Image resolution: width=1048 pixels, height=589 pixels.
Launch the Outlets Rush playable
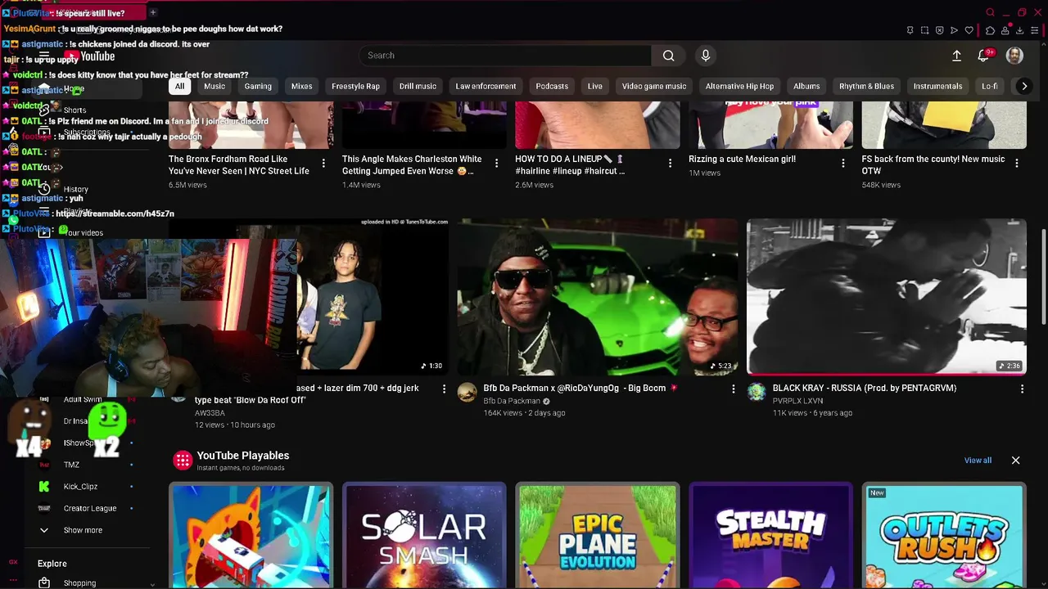point(944,536)
